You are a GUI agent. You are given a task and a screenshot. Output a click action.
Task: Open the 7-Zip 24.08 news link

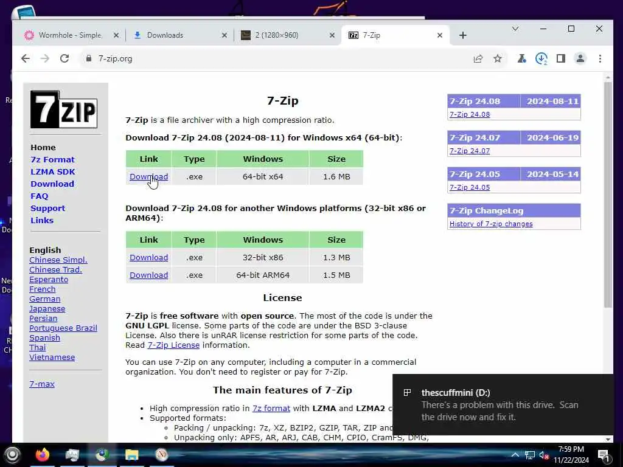click(470, 114)
